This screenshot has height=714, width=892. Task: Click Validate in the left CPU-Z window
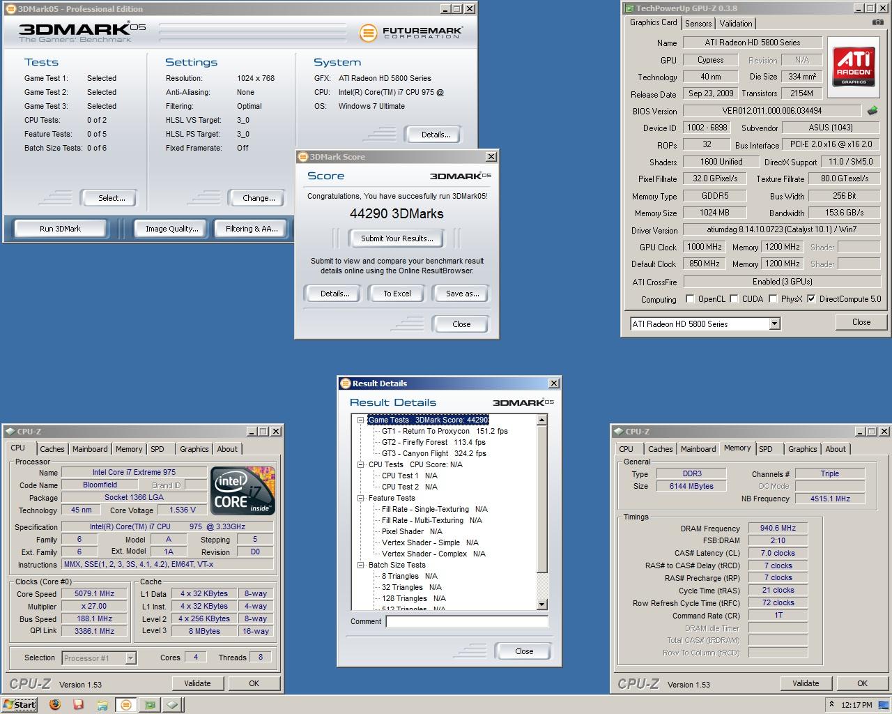click(197, 683)
